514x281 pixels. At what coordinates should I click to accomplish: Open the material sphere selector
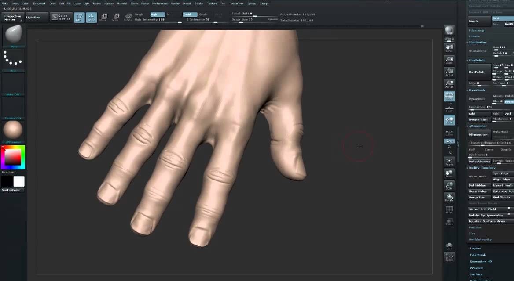pos(13,132)
